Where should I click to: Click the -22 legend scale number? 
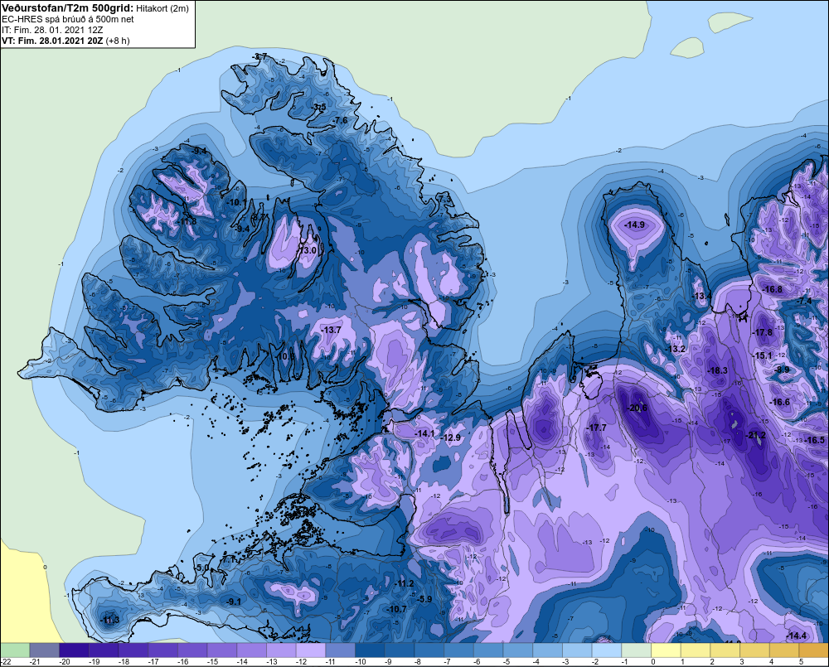pos(6,662)
